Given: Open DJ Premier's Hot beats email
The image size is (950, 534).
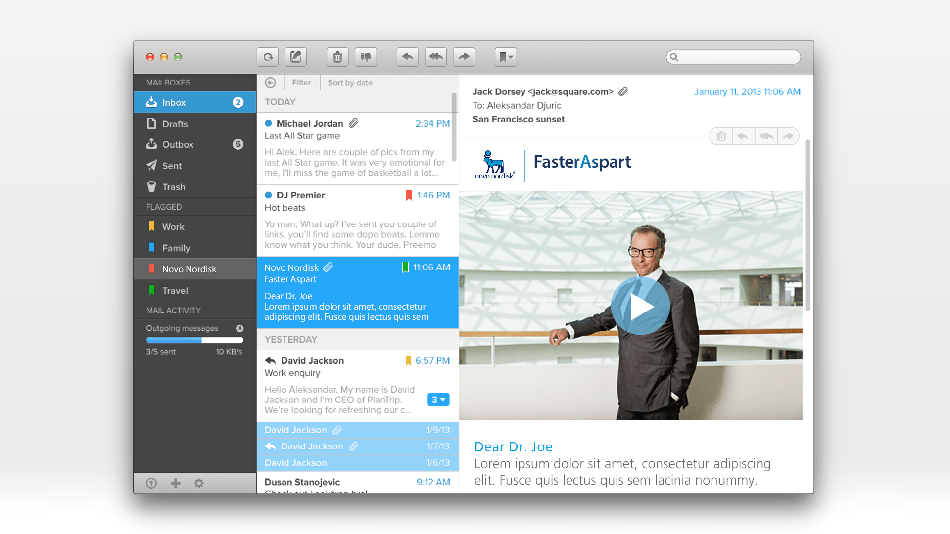Looking at the screenshot, I should (x=357, y=221).
